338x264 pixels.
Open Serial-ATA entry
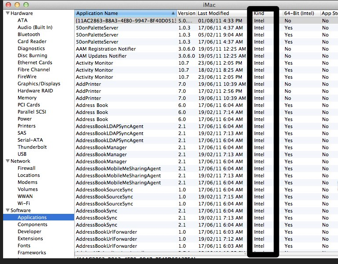click(x=30, y=140)
